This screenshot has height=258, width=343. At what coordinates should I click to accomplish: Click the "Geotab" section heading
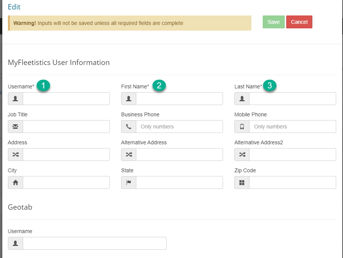point(20,207)
